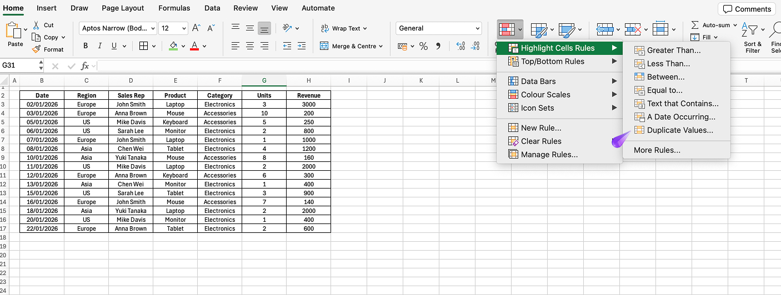Switch to the Page Layout tab
The height and width of the screenshot is (295, 781).
(123, 8)
